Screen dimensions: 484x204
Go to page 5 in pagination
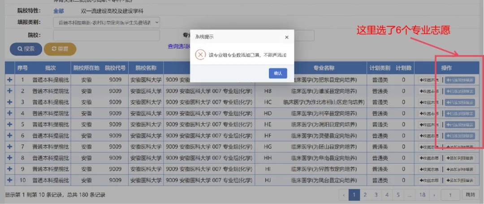(398, 195)
